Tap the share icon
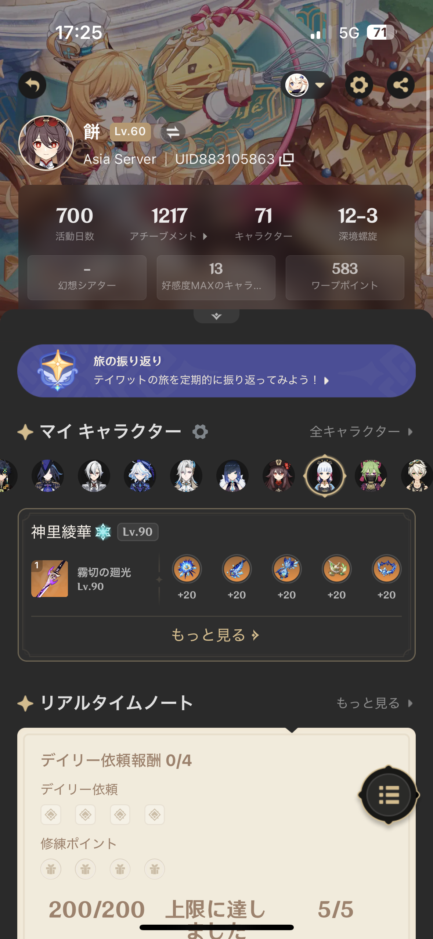Screen dimensions: 433x939 [x=401, y=85]
